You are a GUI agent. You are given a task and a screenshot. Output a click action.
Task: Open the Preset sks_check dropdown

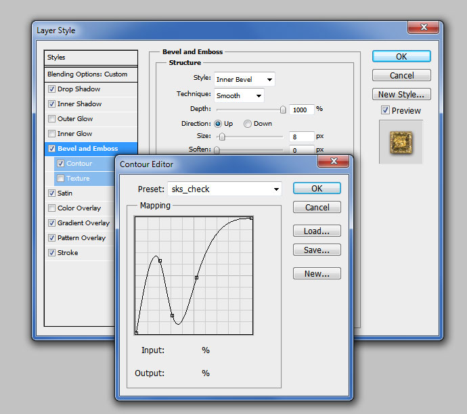276,189
